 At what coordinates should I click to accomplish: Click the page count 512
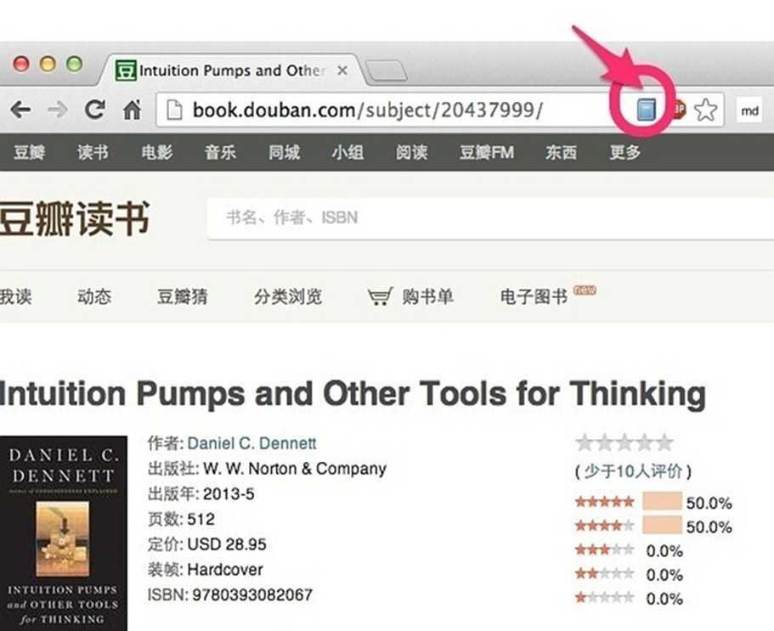click(x=201, y=519)
